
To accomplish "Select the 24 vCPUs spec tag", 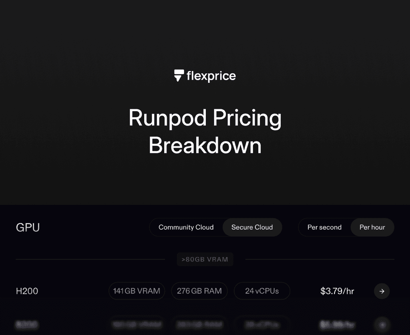I will (x=262, y=291).
